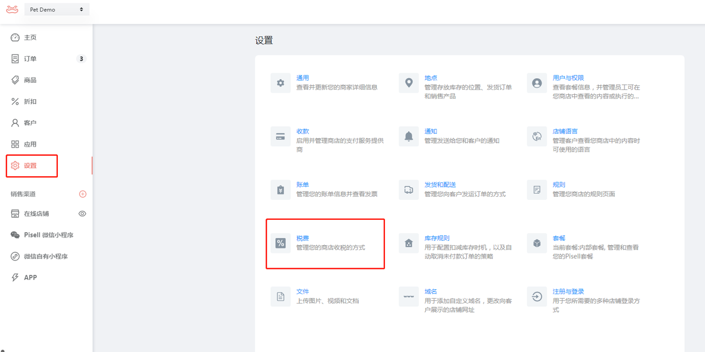The image size is (705, 352).
Task: Preview online store with the eye icon
Action: 82,213
